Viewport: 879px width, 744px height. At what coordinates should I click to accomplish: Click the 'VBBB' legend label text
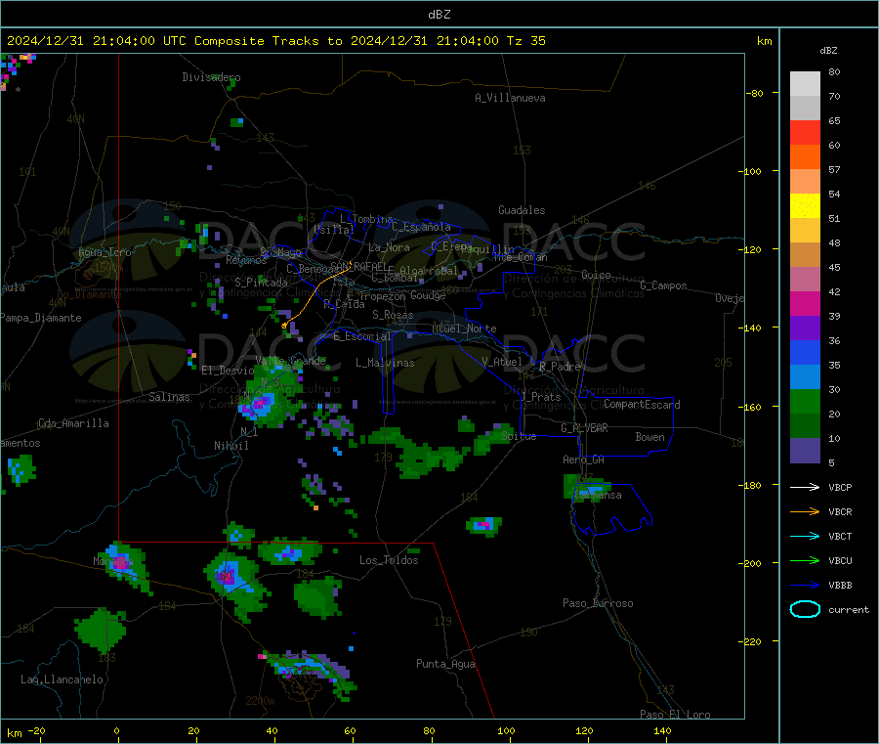[840, 586]
